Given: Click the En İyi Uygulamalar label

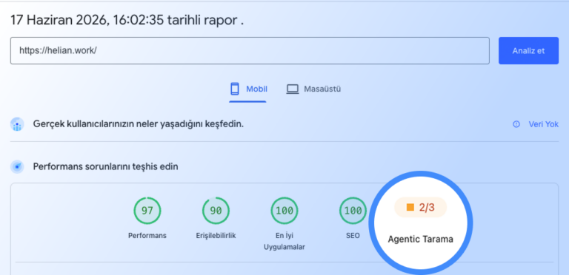Looking at the screenshot, I should [284, 241].
